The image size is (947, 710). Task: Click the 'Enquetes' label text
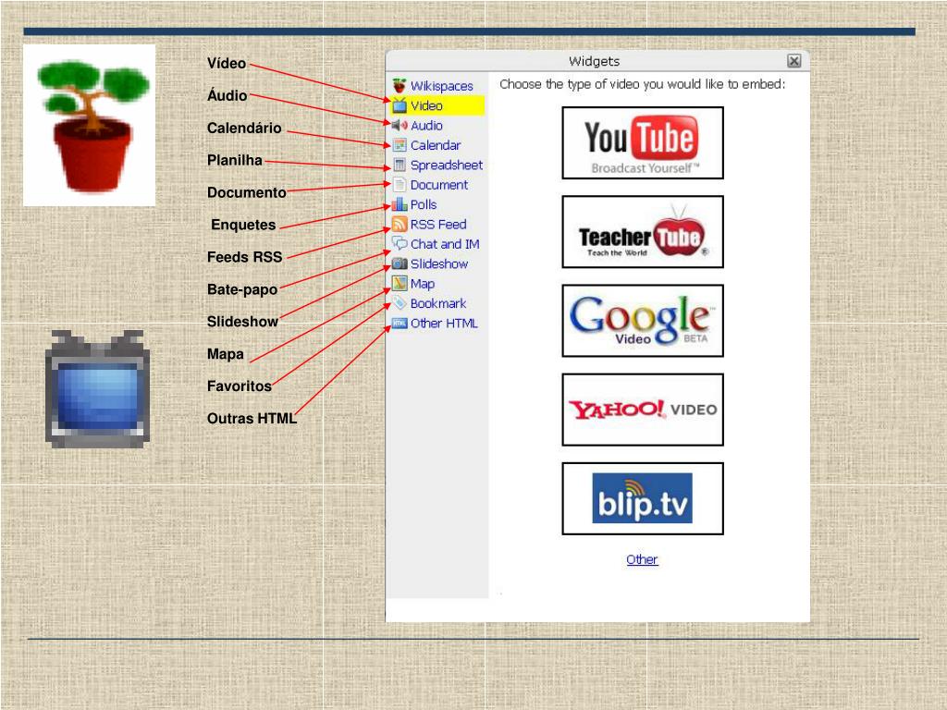243,225
